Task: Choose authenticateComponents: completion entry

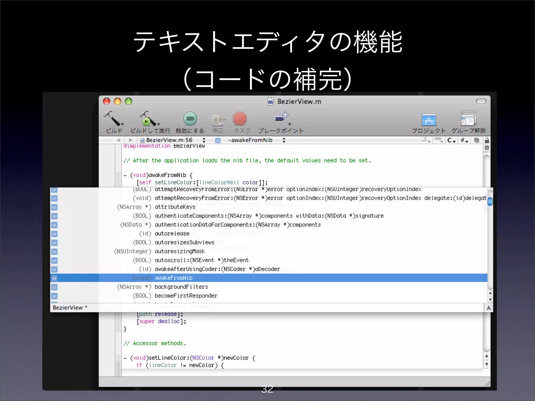Action: [269, 216]
